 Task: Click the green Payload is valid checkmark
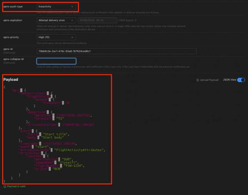tap(5, 187)
